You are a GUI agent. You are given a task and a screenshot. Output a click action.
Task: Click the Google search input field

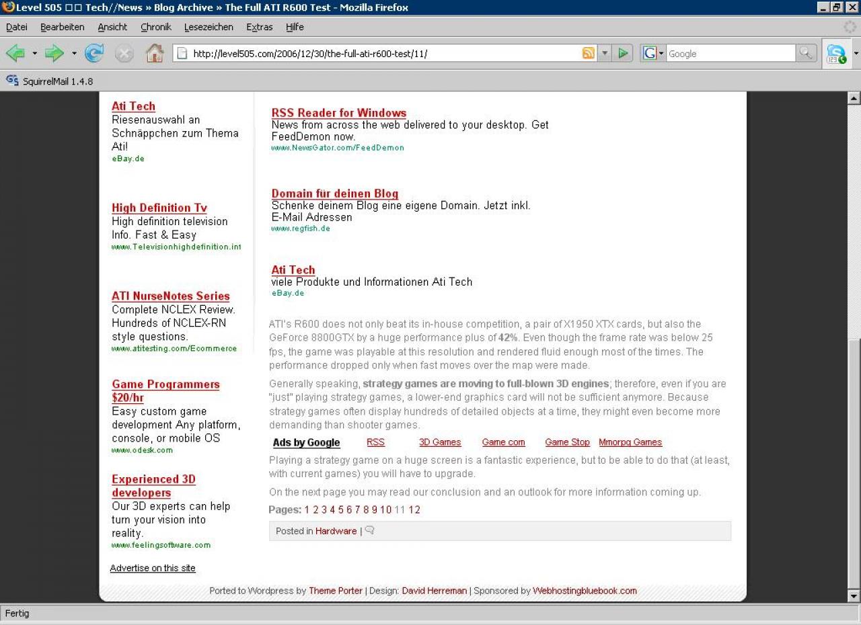pos(731,53)
